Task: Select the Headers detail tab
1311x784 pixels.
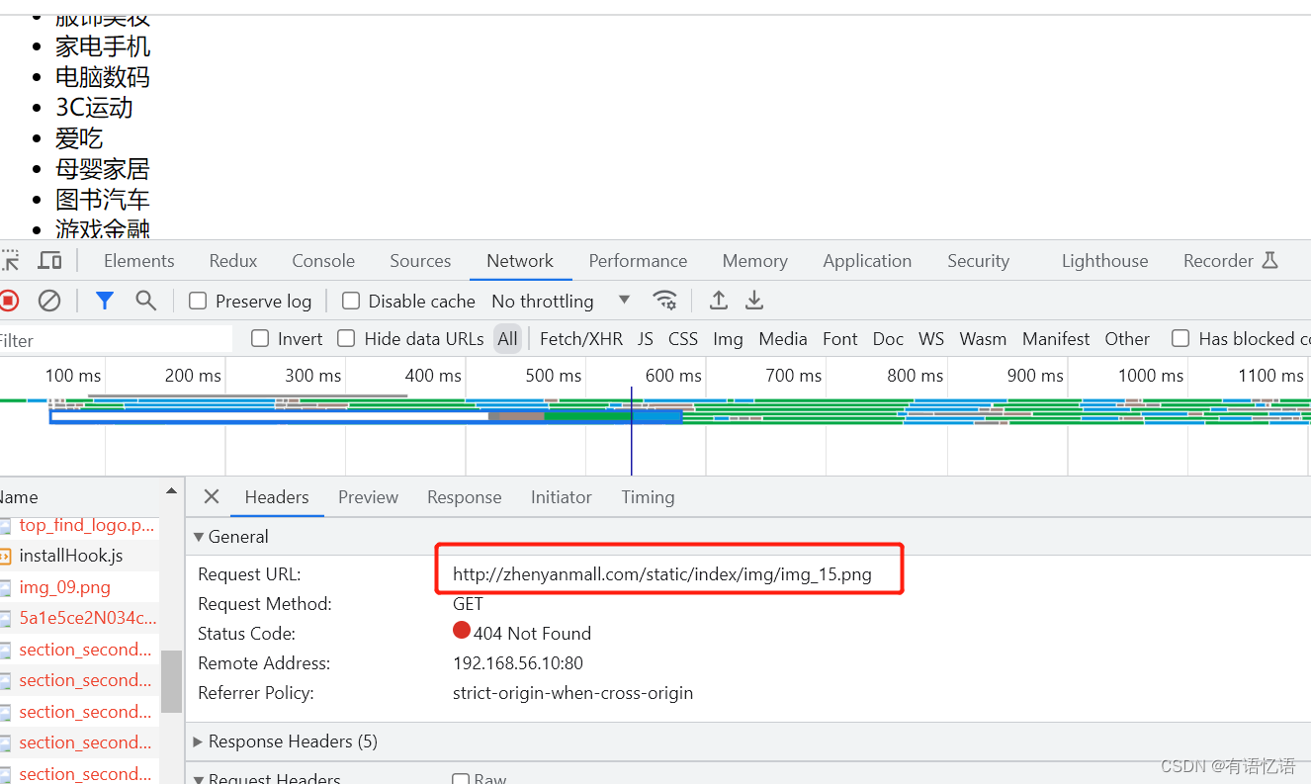Action: pos(277,497)
